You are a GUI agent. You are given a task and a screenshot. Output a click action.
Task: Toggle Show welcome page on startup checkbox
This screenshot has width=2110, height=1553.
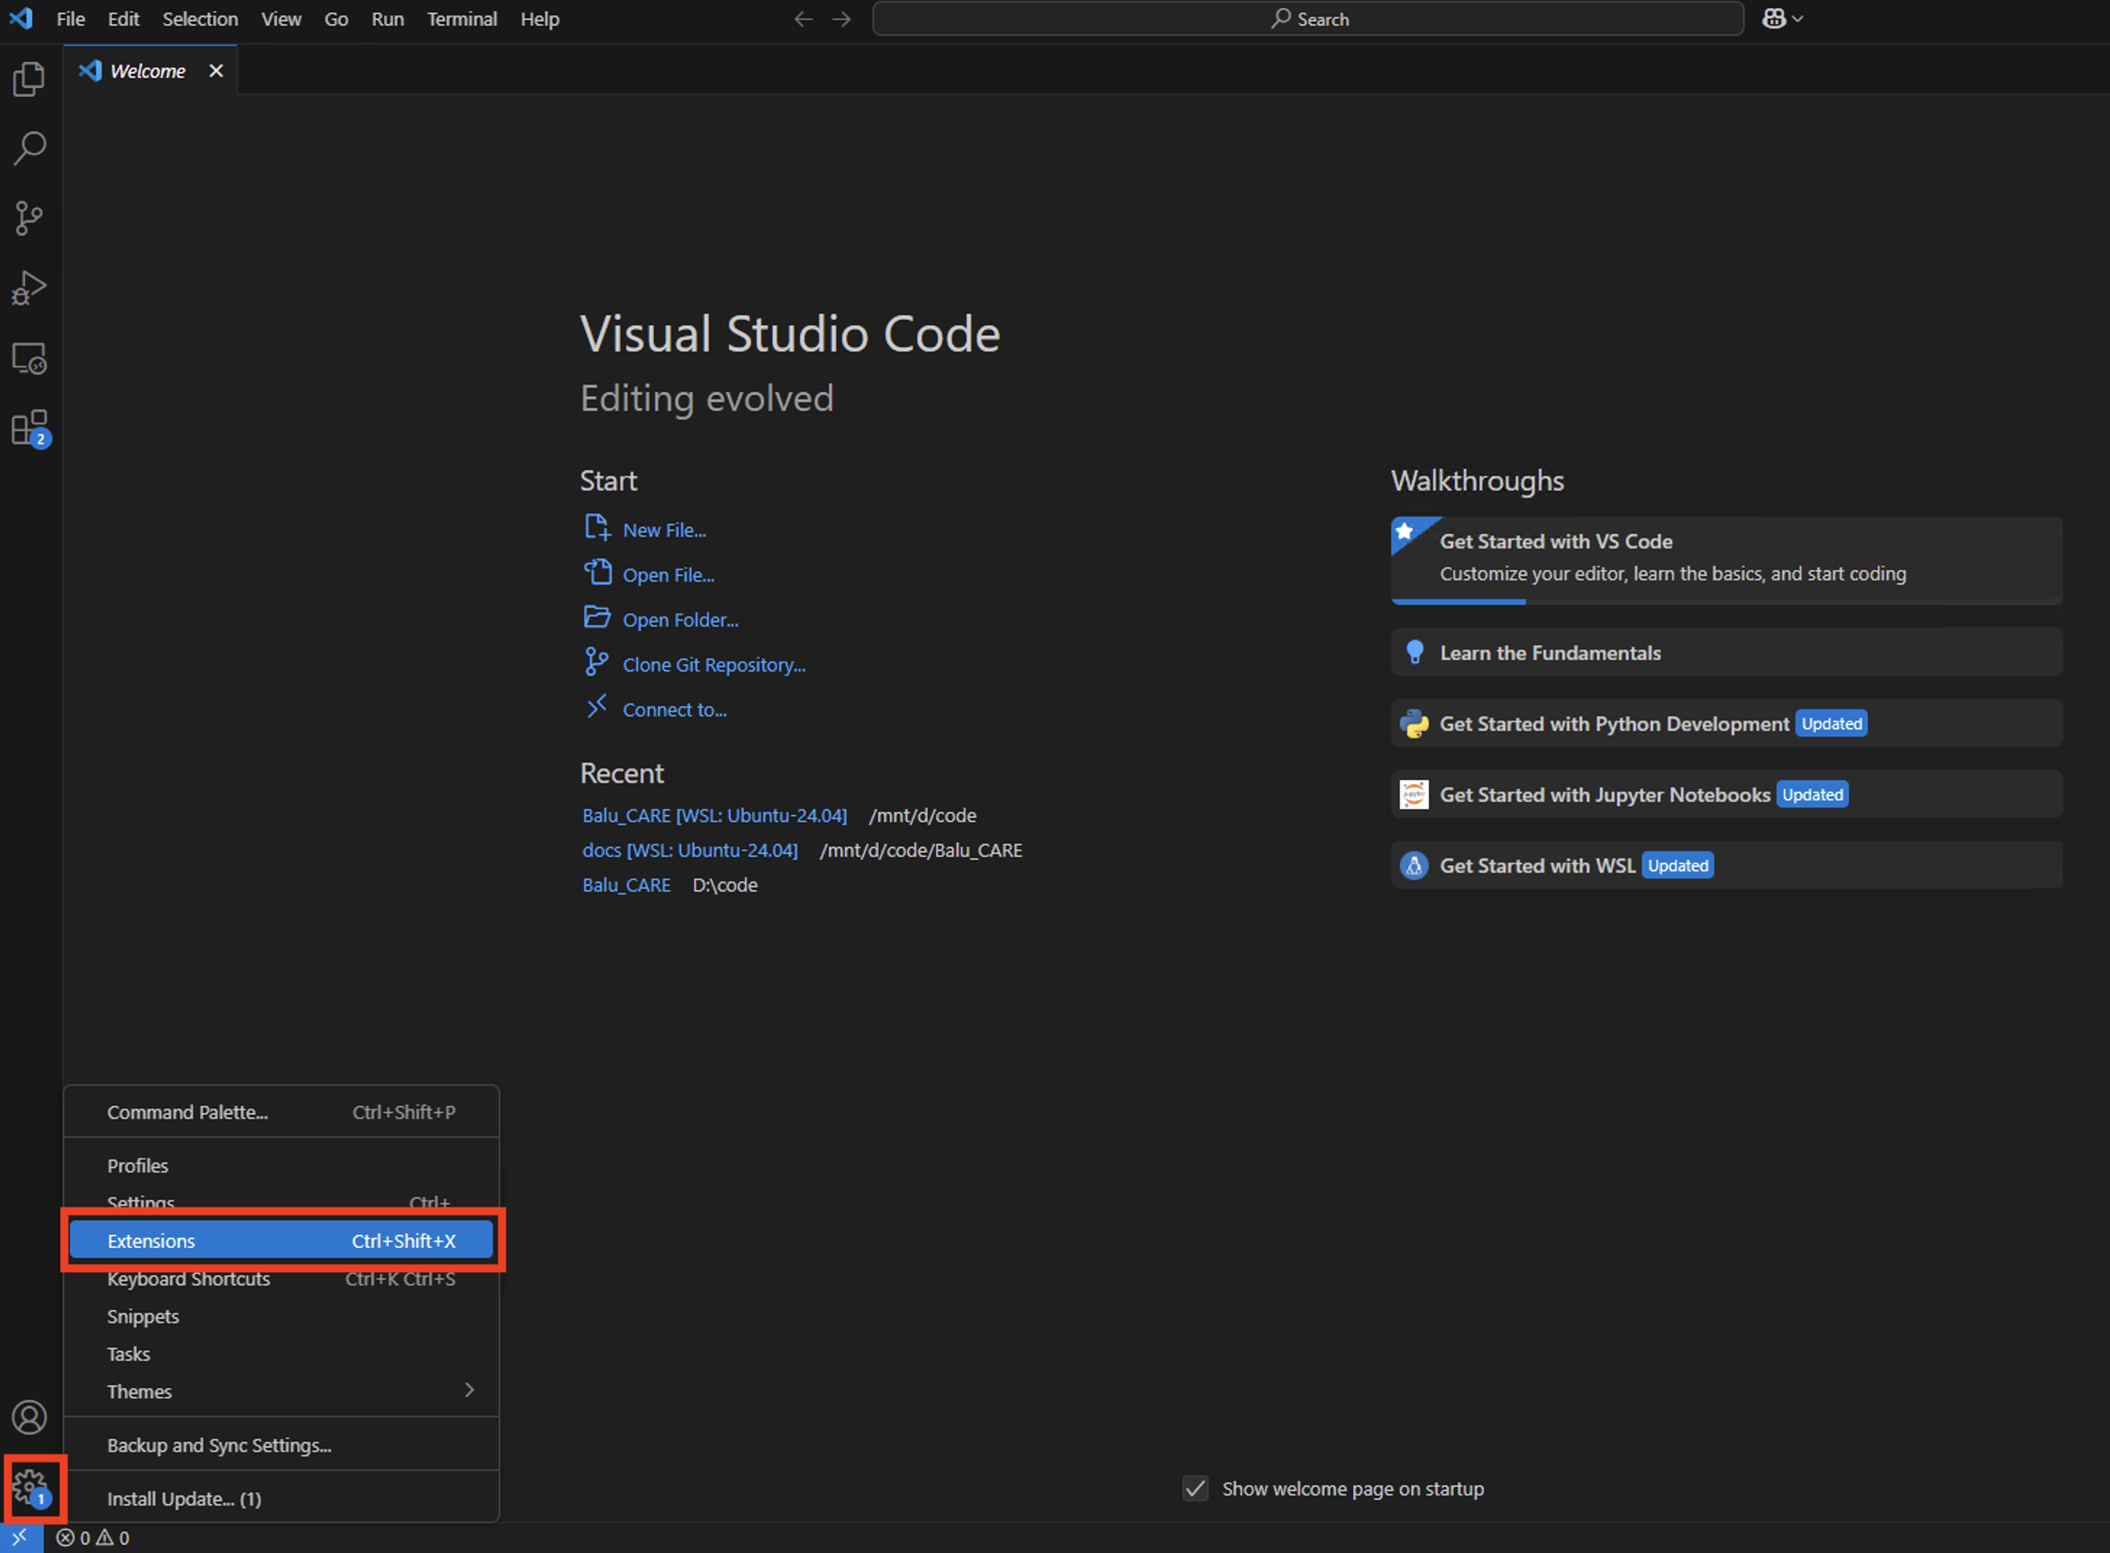[1195, 1488]
